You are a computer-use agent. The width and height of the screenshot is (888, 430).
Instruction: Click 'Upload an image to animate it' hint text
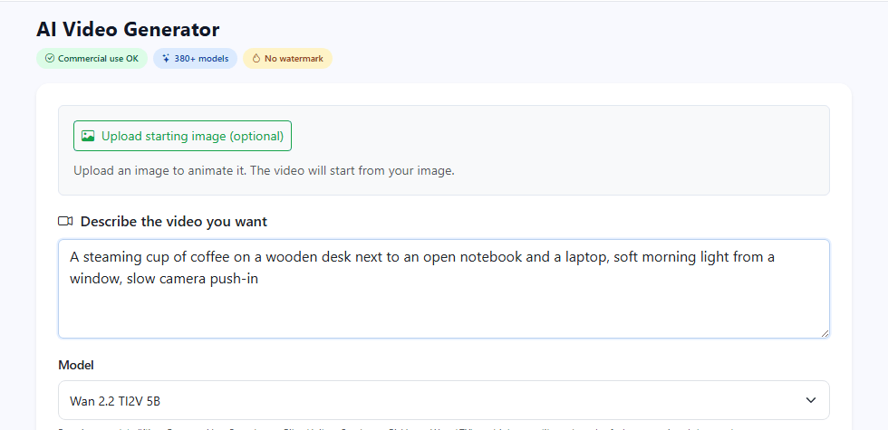pyautogui.click(x=264, y=170)
